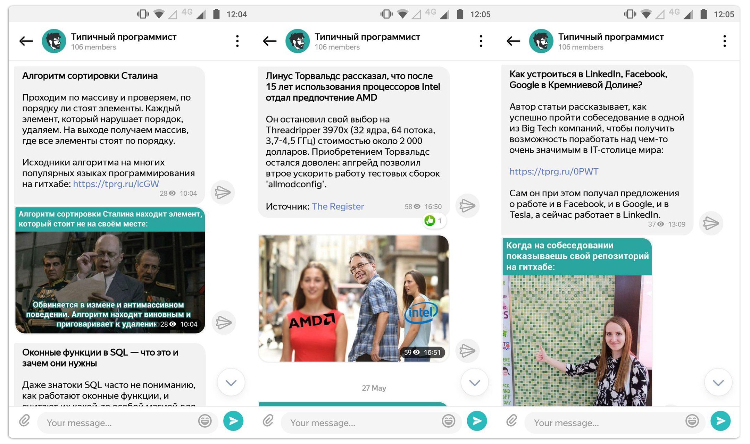Forward the Linus Torvalds AMD news post
The image size is (750, 444).
tap(467, 206)
